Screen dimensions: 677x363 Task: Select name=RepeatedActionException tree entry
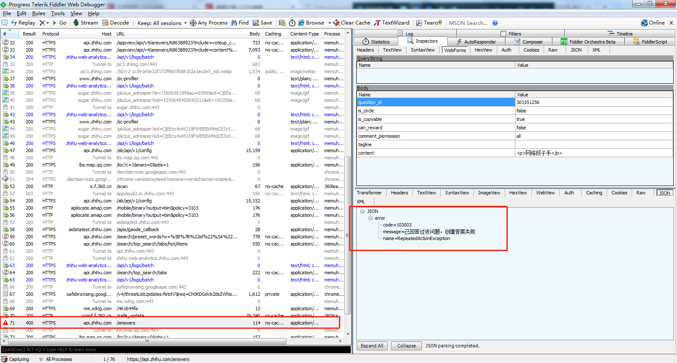pos(416,238)
